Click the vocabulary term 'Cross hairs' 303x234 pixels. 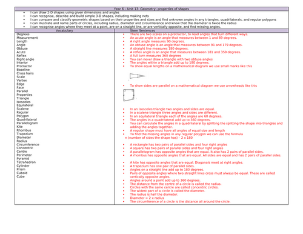(x=25, y=73)
